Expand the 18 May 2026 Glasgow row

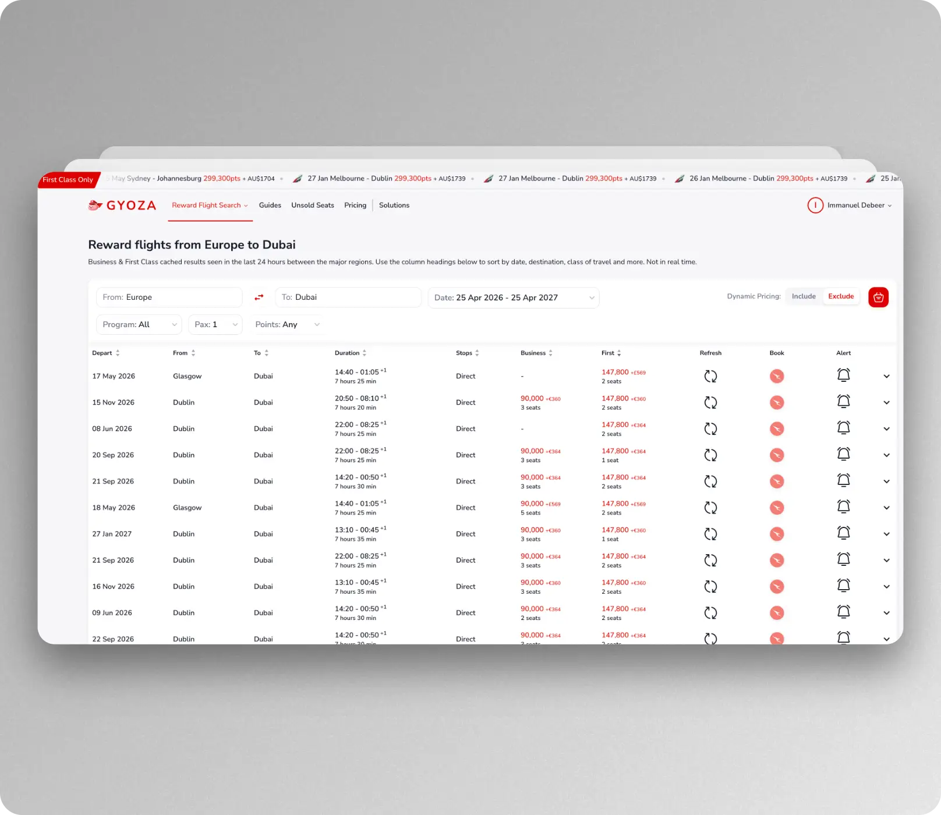click(x=886, y=508)
